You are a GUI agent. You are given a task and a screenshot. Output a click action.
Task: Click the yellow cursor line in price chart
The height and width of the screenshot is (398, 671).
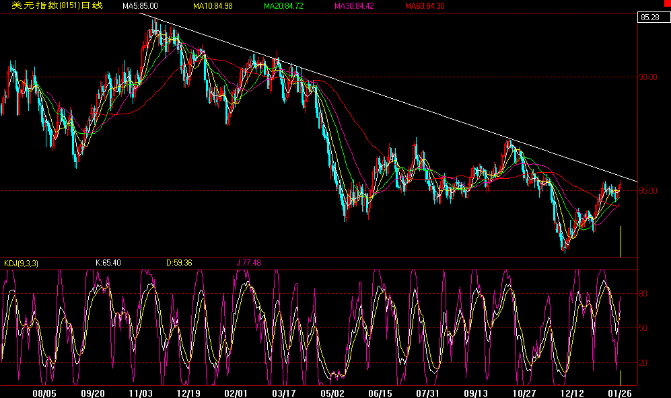click(621, 241)
